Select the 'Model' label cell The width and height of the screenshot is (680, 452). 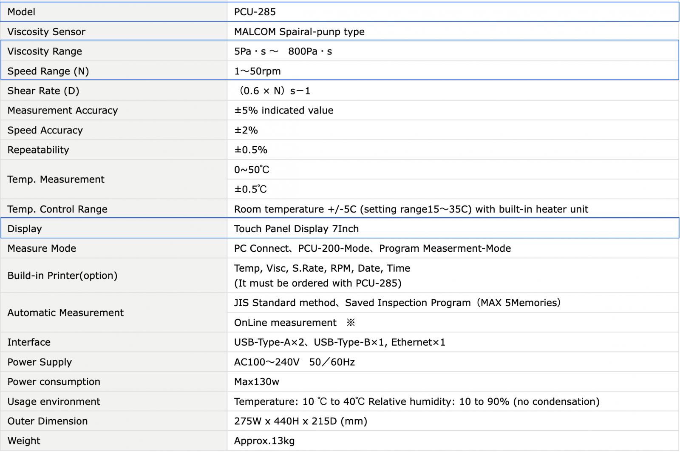tap(114, 12)
